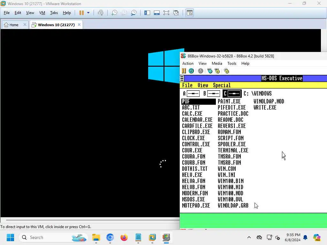Screen dimensions: 327x245
Task: Click the 86Box Ctrl+Alt+Del blue icon
Action: (209, 71)
